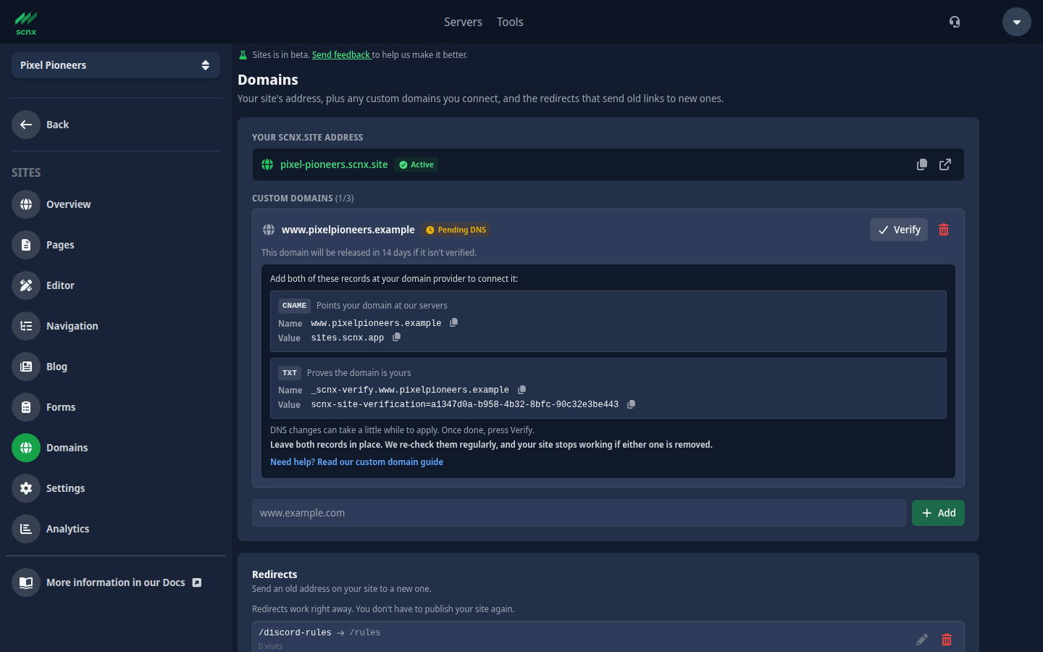Image resolution: width=1043 pixels, height=652 pixels.
Task: Click the Active status badge
Action: click(x=416, y=164)
